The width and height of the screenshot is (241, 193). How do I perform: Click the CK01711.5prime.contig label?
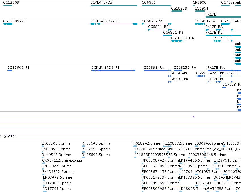tap(62, 160)
